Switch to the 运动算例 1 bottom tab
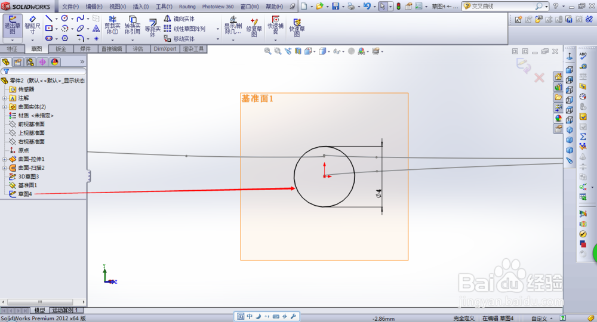Viewport: 597px width, 322px height. pyautogui.click(x=65, y=310)
